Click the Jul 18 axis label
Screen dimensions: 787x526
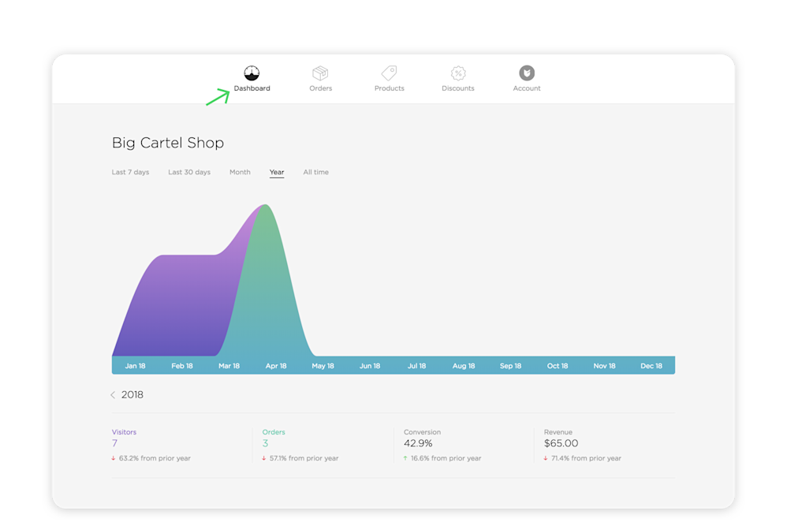416,366
